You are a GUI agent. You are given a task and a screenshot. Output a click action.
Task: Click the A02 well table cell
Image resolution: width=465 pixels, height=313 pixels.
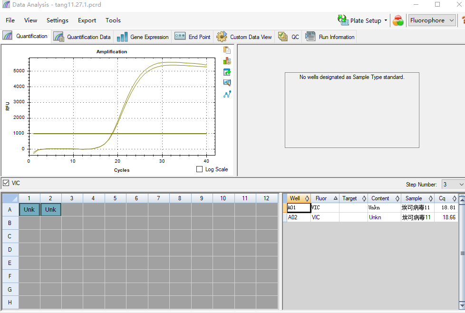pos(299,217)
